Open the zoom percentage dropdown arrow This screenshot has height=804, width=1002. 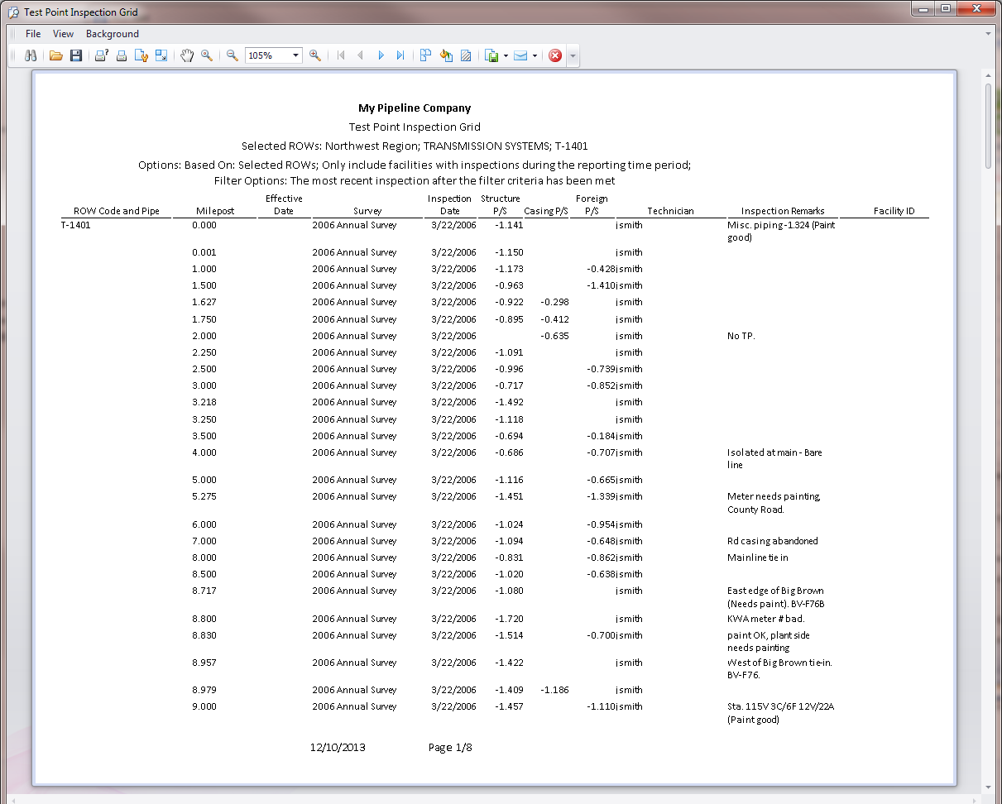click(296, 55)
